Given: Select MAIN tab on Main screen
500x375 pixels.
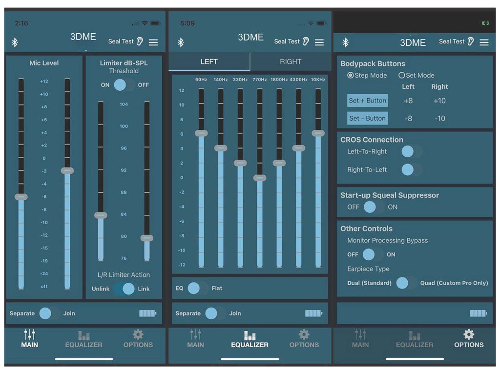Looking at the screenshot, I should tap(30, 339).
